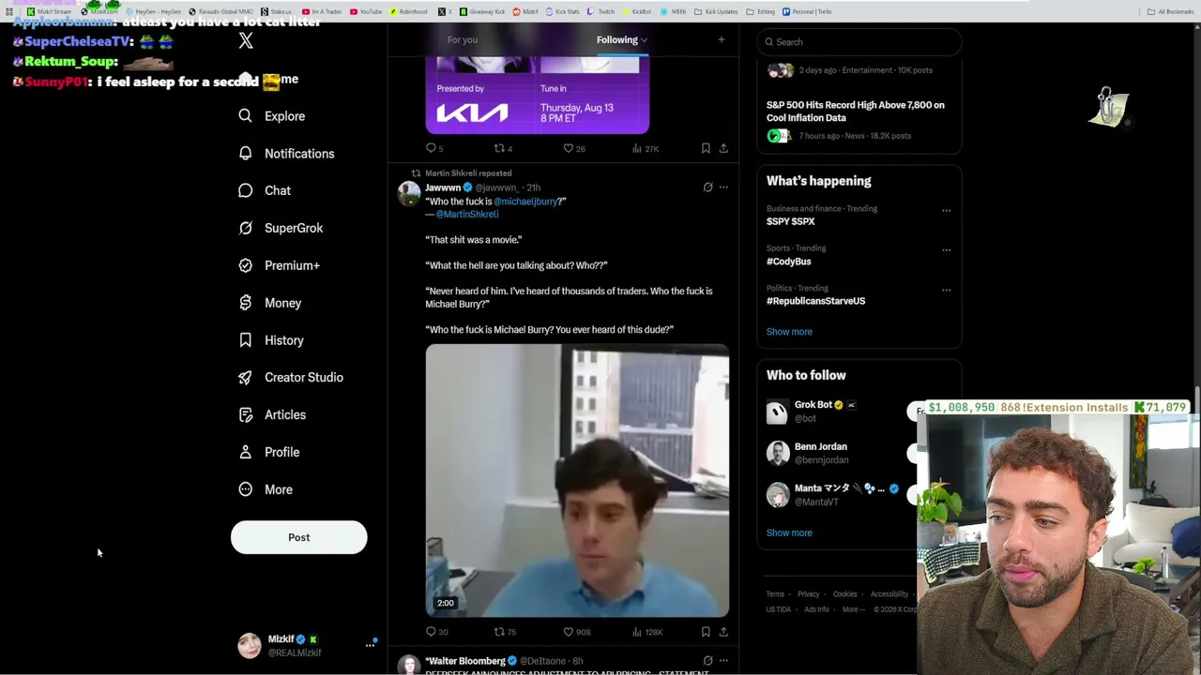
Task: Show more under Who to follow
Action: (x=789, y=532)
